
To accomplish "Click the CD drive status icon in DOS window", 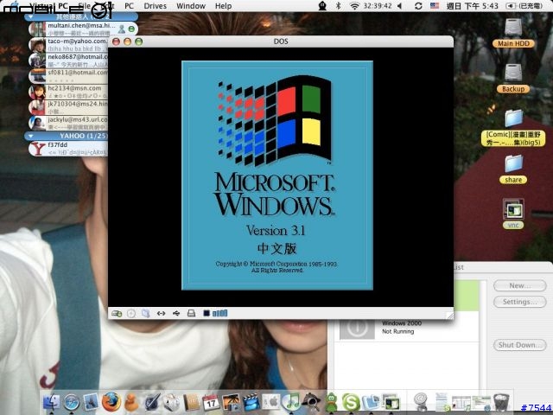I will click(131, 313).
